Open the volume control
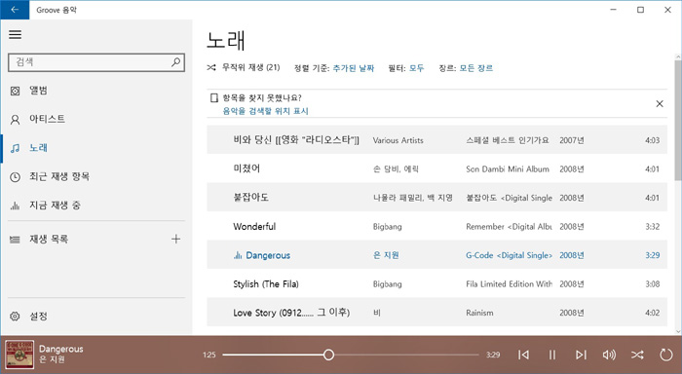This screenshot has width=682, height=374. coord(609,355)
